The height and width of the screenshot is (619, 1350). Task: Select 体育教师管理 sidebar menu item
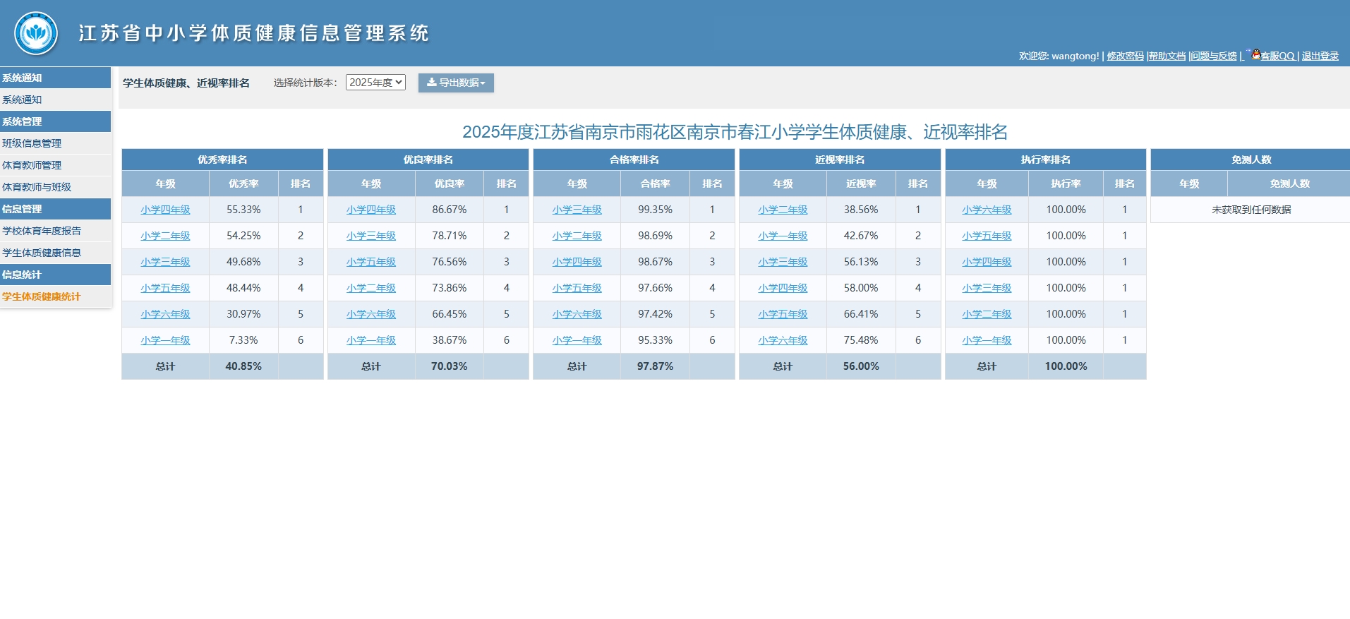[x=32, y=165]
